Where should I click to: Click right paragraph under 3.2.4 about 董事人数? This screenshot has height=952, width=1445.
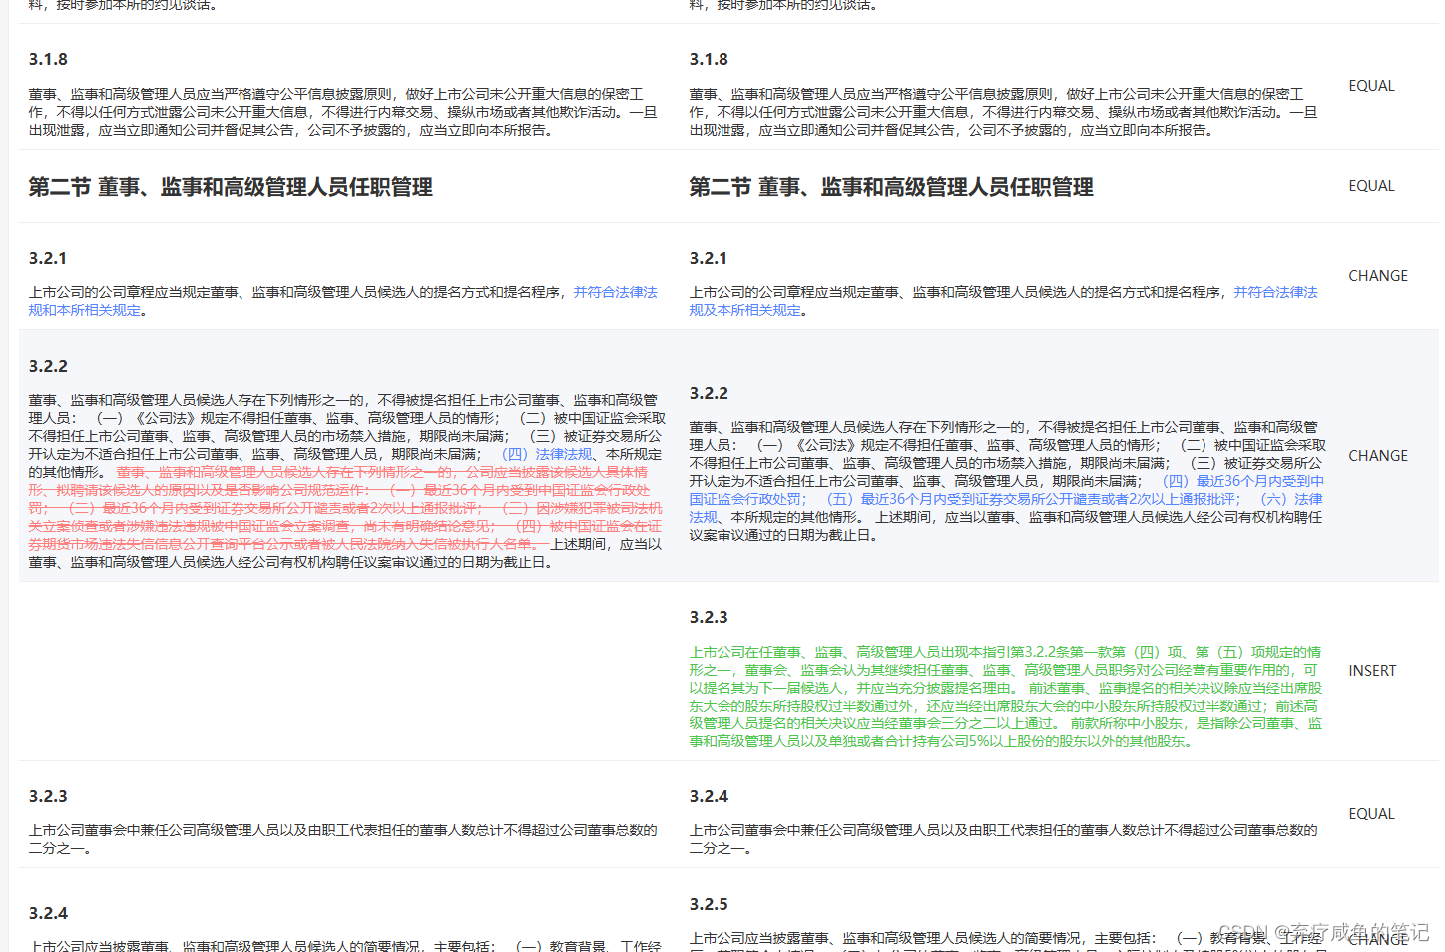(x=1004, y=839)
